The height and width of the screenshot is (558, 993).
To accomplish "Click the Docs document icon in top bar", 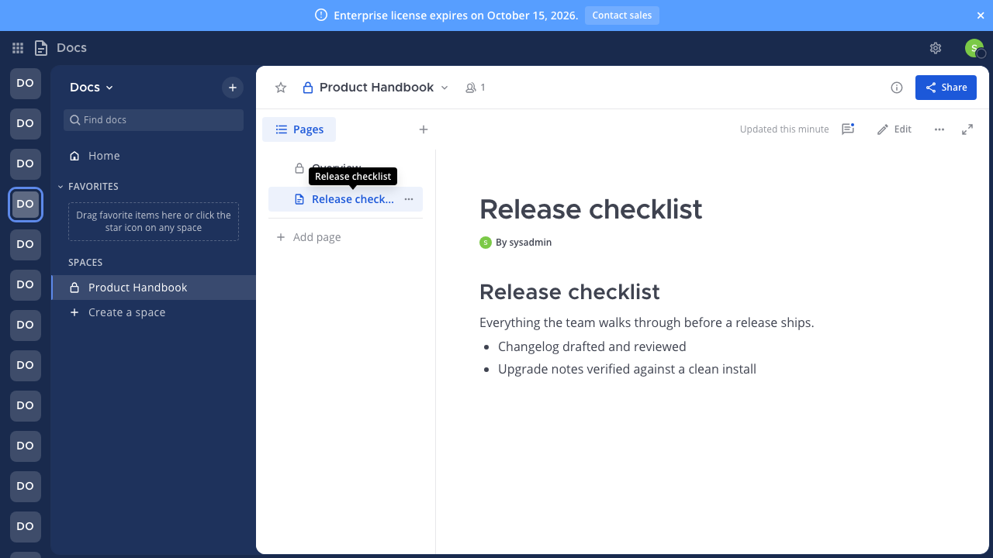I will [x=41, y=48].
